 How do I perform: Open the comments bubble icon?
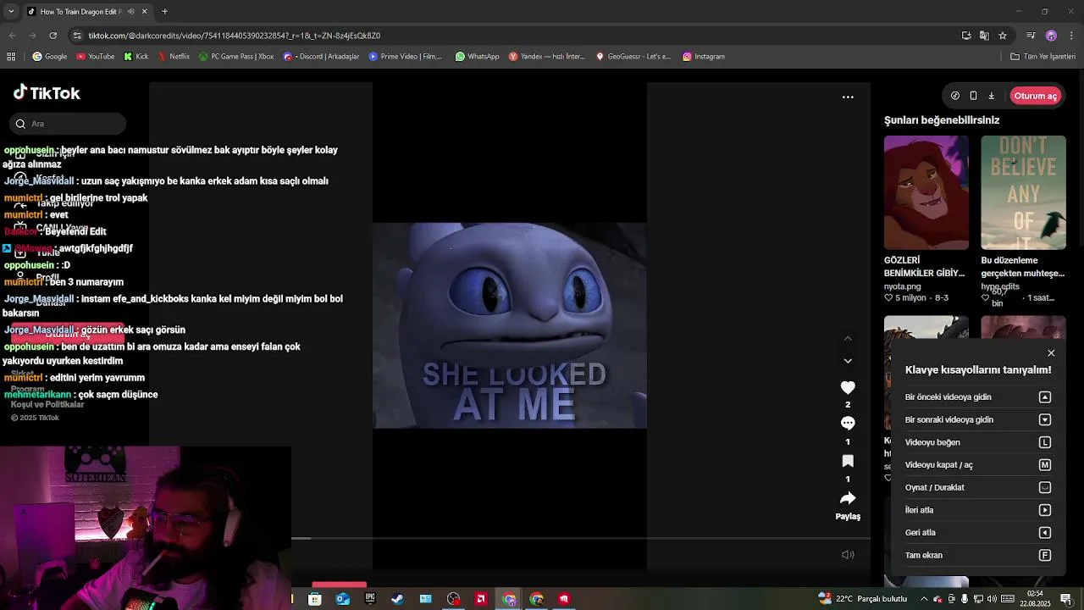pos(848,423)
